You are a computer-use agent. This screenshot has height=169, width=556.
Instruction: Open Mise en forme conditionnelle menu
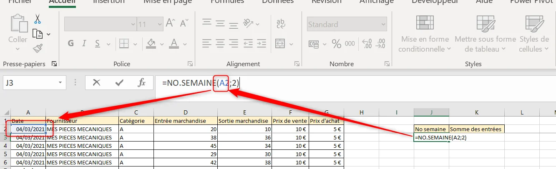(x=425, y=33)
